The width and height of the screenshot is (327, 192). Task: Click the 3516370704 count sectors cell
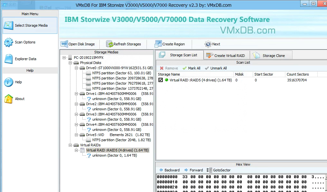(297, 80)
